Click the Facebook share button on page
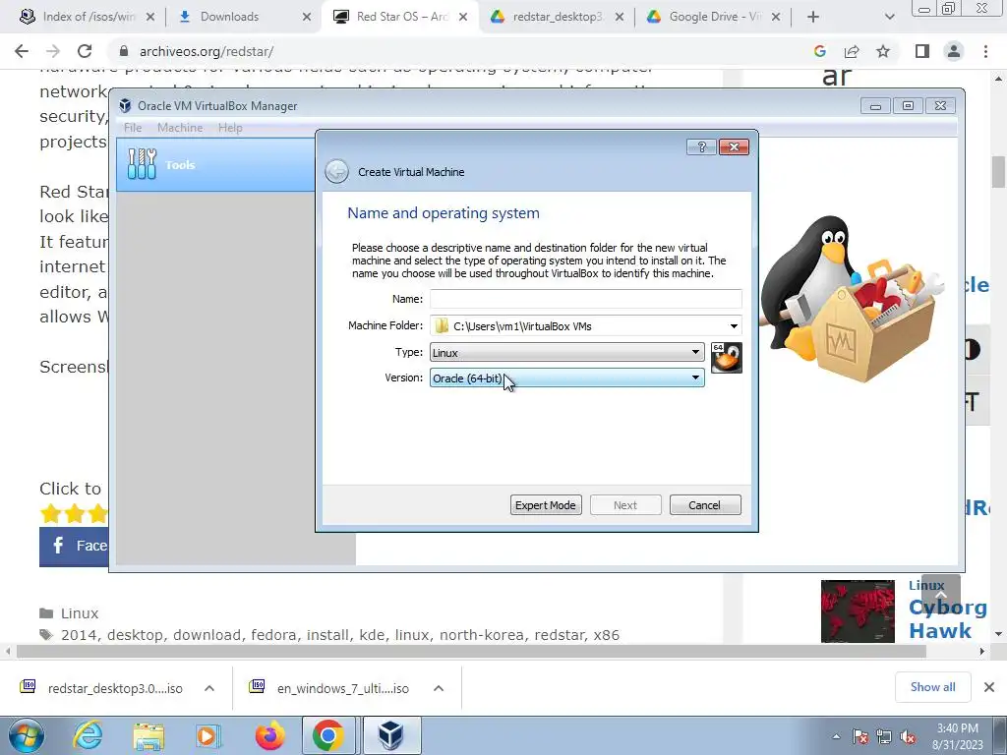The width and height of the screenshot is (1007, 755). point(74,546)
